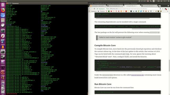Open the Files manager dock icon
170x95 pixels.
coord(3,21)
